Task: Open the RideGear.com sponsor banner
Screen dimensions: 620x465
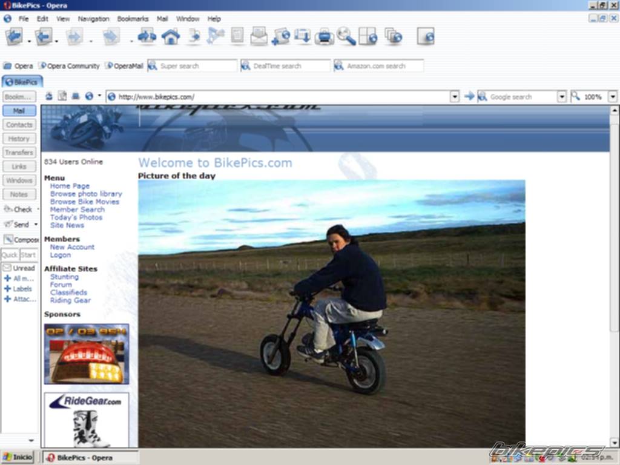Action: pyautogui.click(x=87, y=420)
